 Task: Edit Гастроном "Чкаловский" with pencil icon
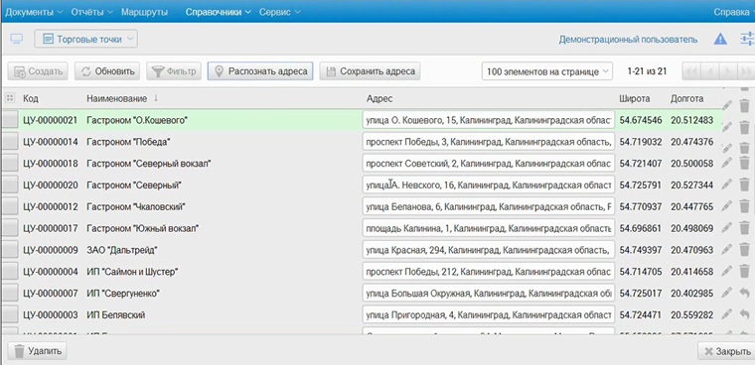[x=726, y=206]
